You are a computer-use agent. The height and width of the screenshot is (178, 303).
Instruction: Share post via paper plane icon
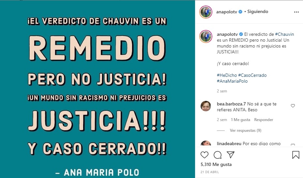[x=231, y=155]
